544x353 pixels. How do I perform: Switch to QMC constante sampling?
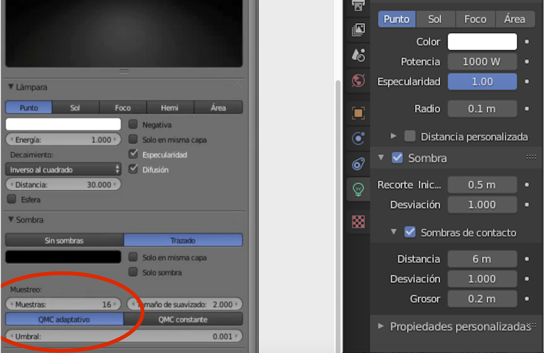(183, 320)
